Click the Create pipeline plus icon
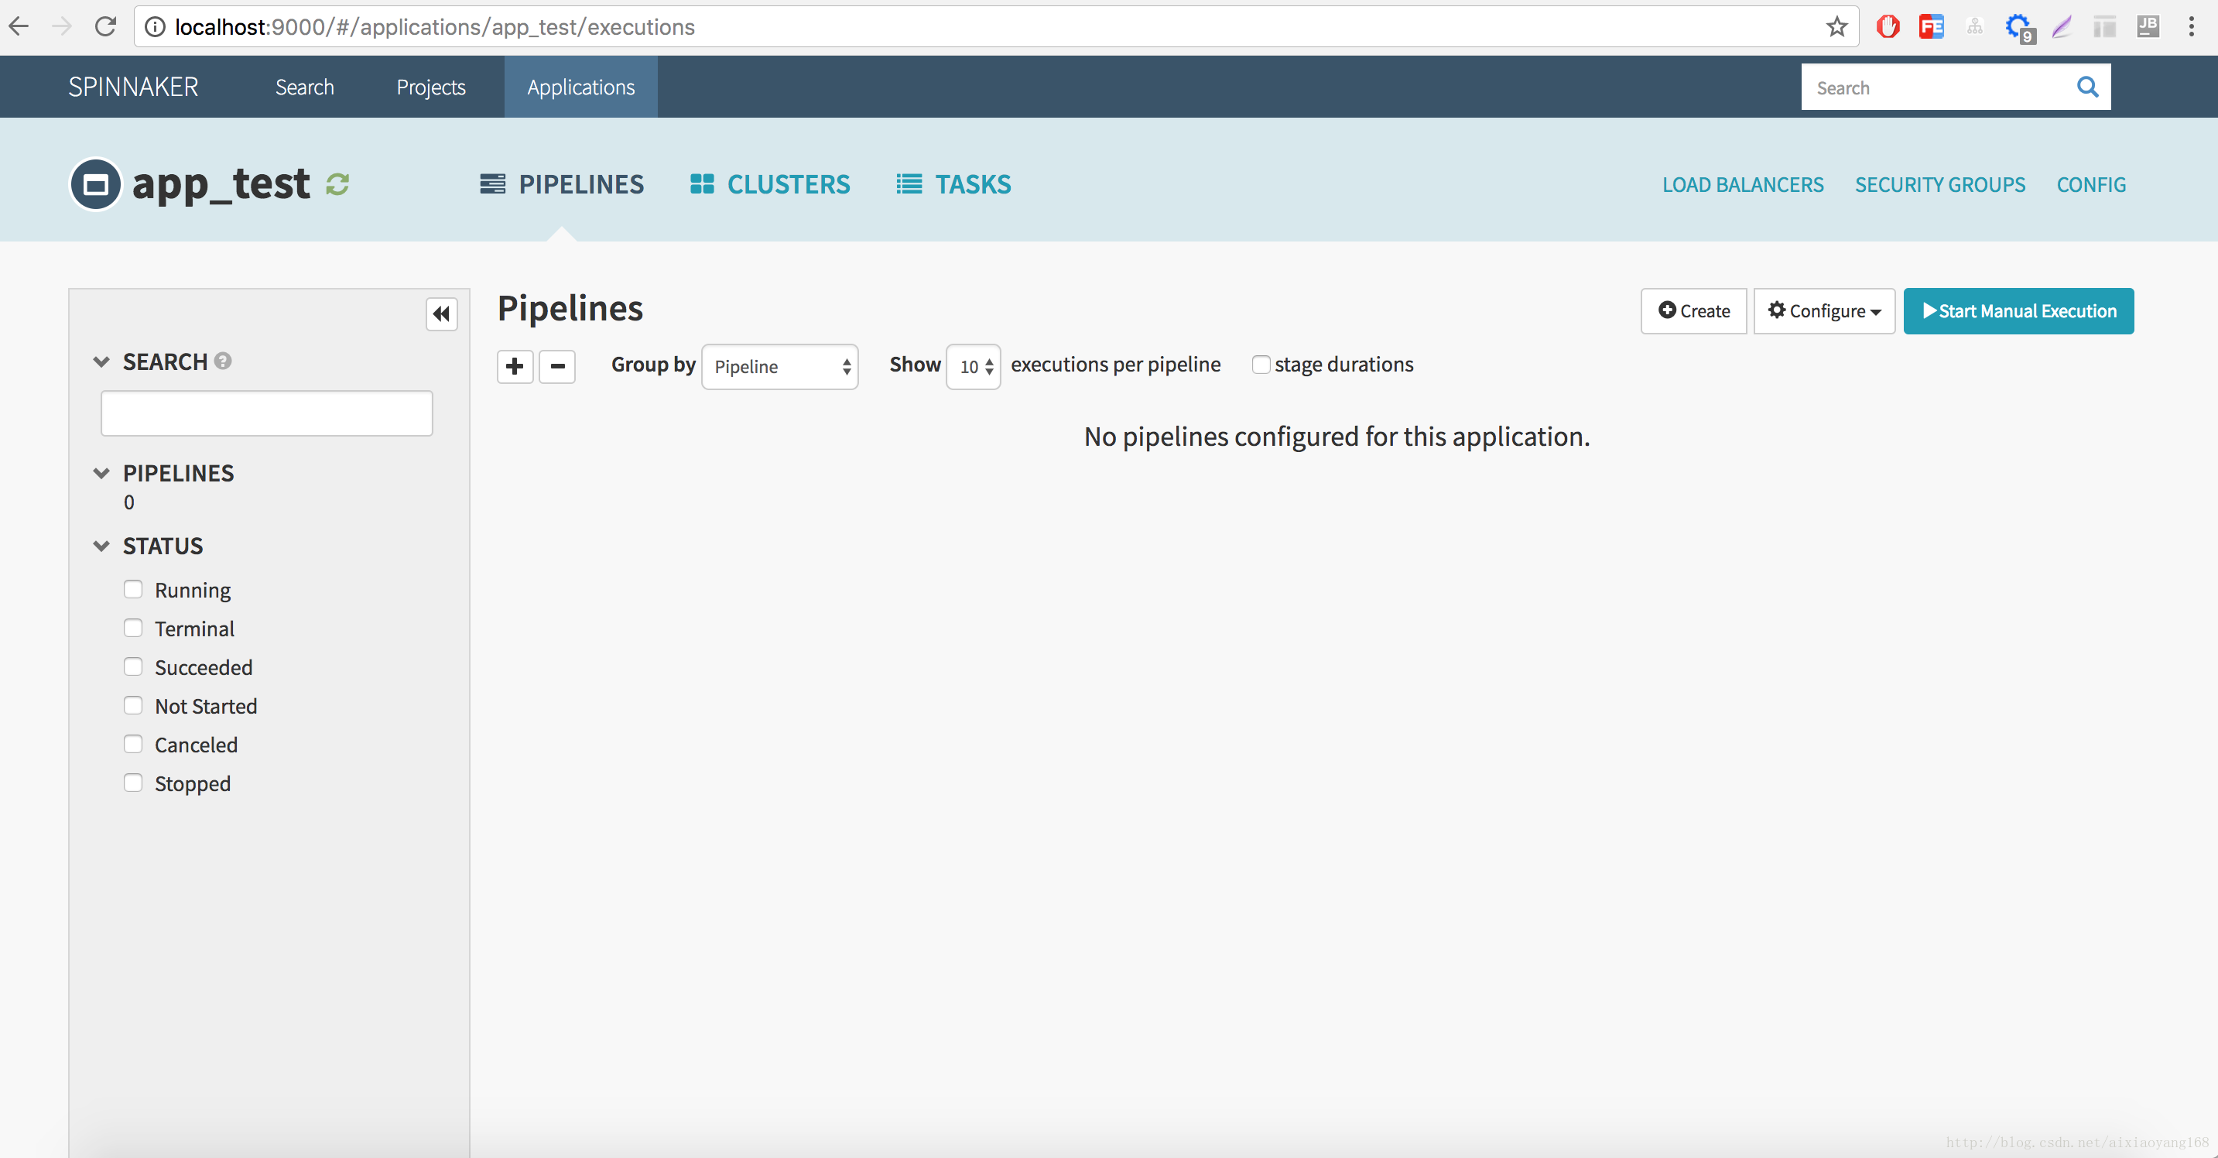The image size is (2218, 1158). click(x=515, y=365)
